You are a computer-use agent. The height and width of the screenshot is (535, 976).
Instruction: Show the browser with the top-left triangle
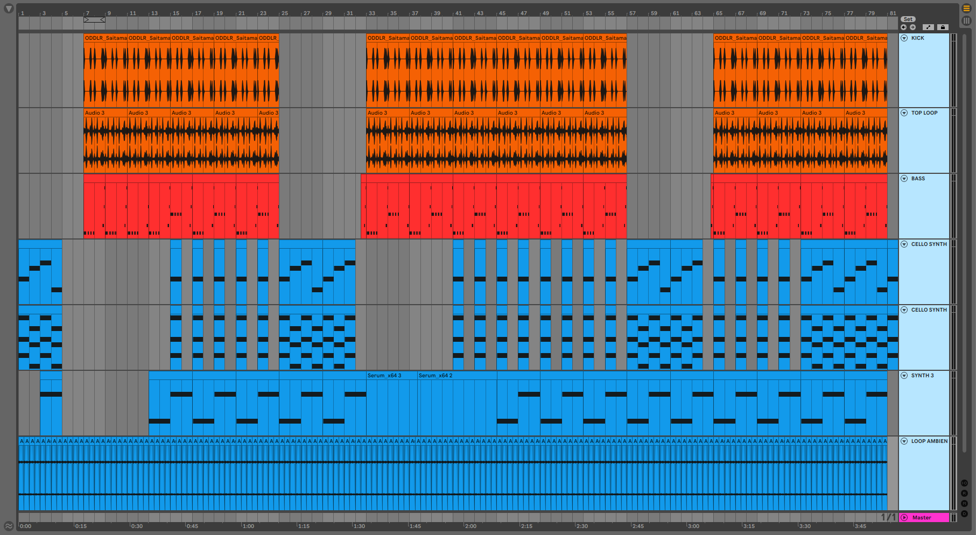click(9, 9)
